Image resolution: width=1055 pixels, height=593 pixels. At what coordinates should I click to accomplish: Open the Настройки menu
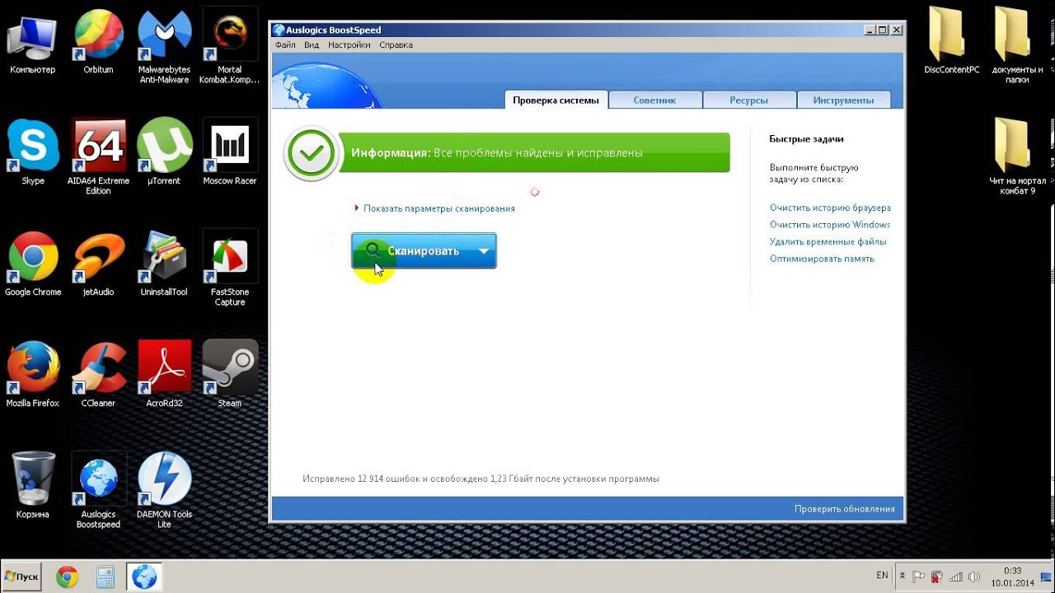pos(349,45)
